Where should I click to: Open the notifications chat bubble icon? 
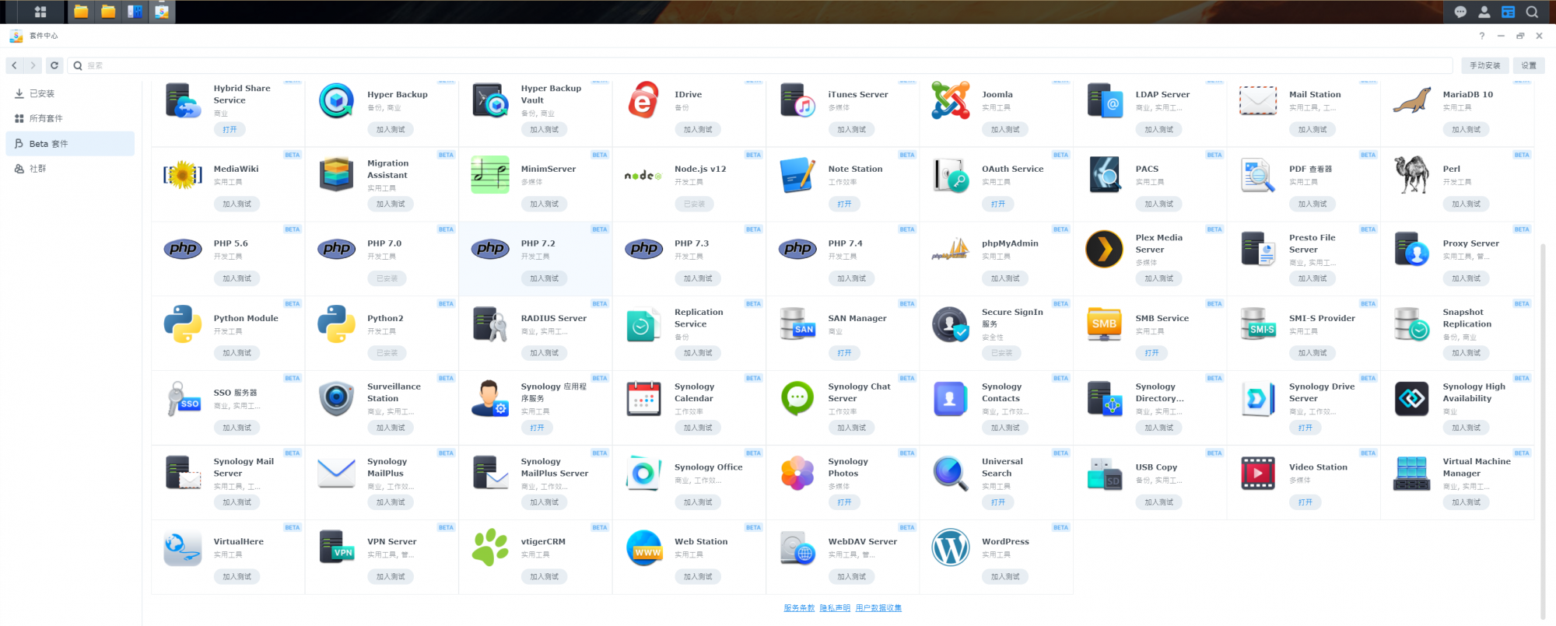[1460, 12]
